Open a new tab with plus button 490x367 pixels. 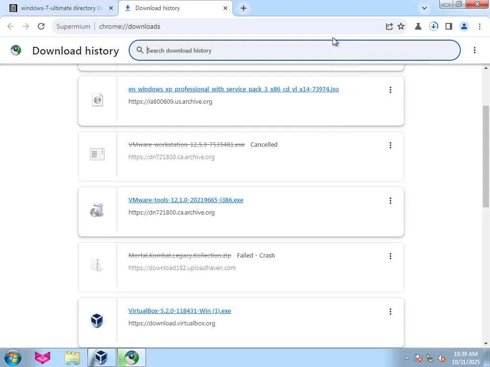pyautogui.click(x=244, y=8)
